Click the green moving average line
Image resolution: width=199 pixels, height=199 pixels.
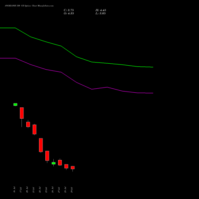[x=76, y=57]
